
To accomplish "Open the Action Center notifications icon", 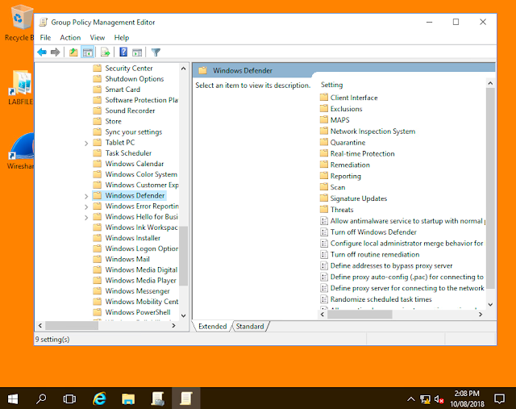I will coord(499,399).
